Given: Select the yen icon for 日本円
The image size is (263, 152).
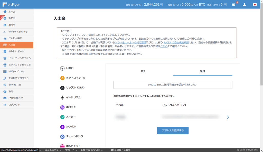Looking at the screenshot, I should click(x=62, y=68).
